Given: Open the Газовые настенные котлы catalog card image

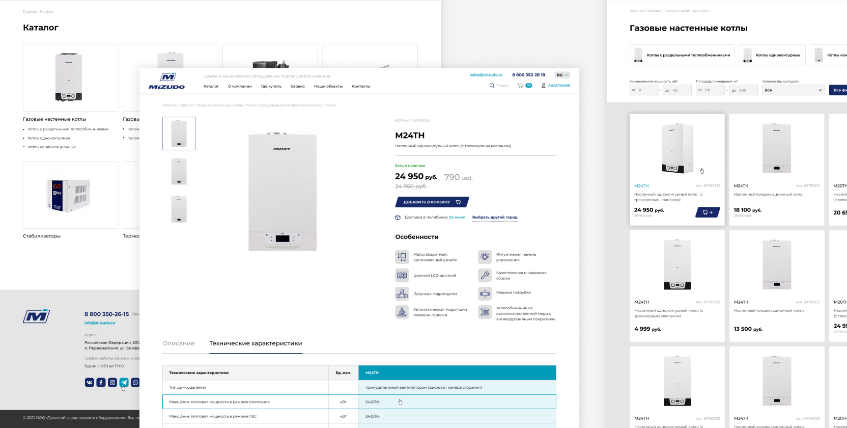Looking at the screenshot, I should 71,77.
